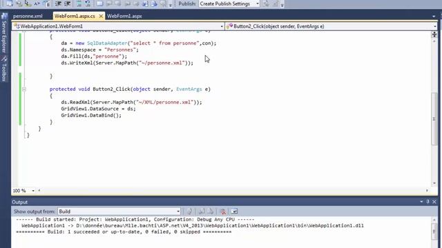Clear all Output text

(x=223, y=211)
